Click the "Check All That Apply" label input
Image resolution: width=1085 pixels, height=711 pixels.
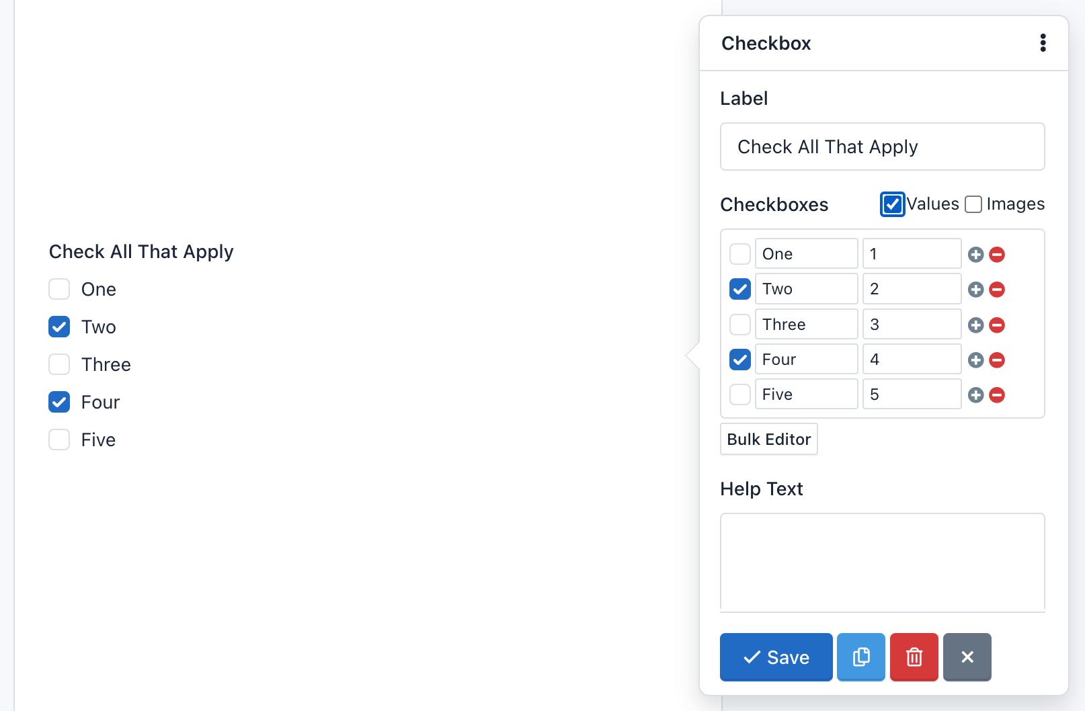point(882,147)
